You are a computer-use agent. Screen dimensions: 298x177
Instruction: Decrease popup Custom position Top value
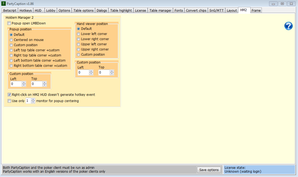click(x=45, y=86)
